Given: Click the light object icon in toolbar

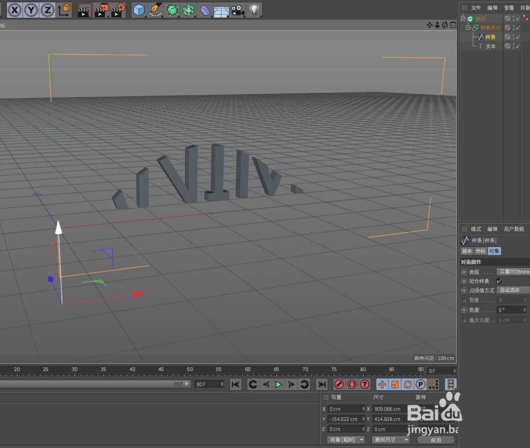Looking at the screenshot, I should (254, 10).
